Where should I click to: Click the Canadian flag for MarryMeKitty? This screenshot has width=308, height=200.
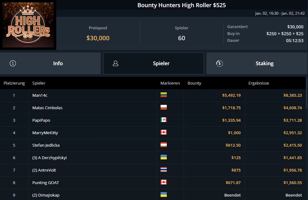[x=163, y=132]
